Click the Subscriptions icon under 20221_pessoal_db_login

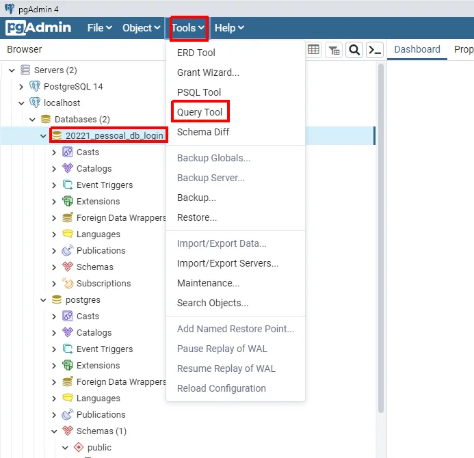point(68,283)
